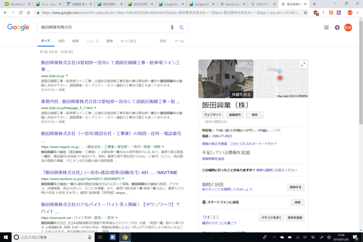The width and height of the screenshot is (363, 242).
Task: Click the 送信 button
Action: pyautogui.click(x=297, y=202)
